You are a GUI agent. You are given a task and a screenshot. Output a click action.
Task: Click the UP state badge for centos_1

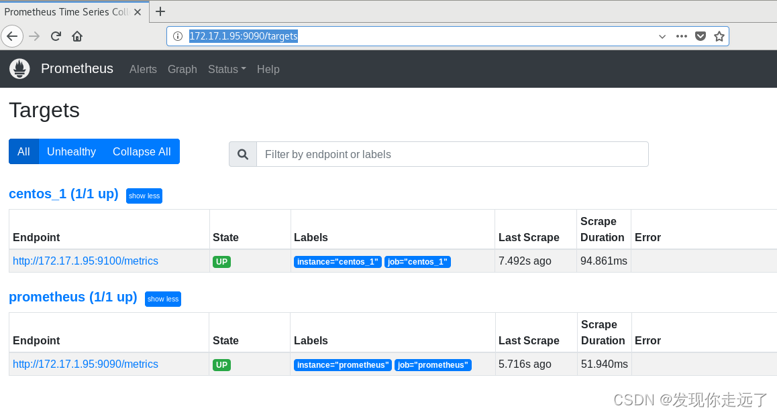click(221, 262)
